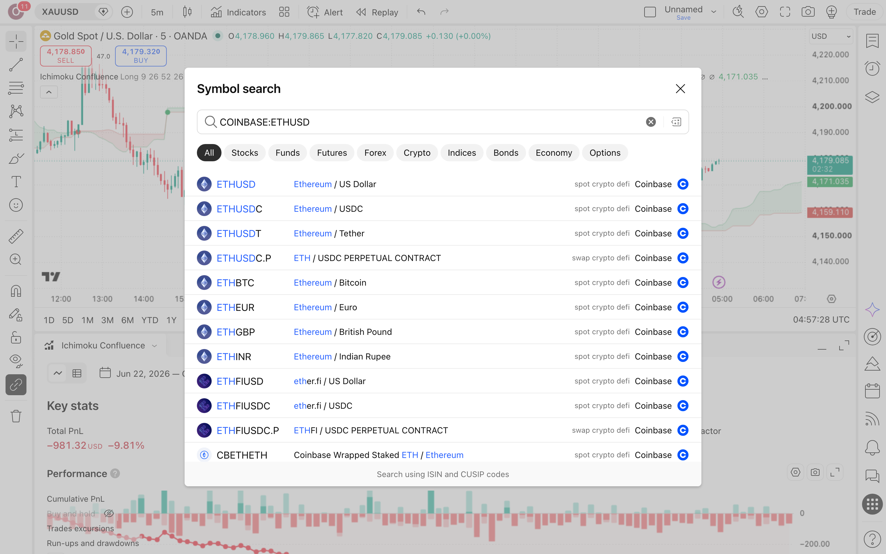
Task: Open the watchlist panel icon
Action: click(872, 41)
